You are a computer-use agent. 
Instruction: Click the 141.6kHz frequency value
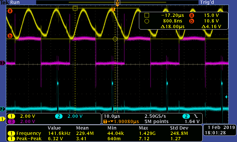[59, 133]
